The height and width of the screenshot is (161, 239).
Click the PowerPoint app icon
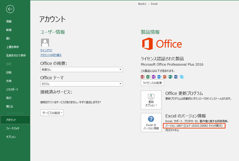(165, 77)
